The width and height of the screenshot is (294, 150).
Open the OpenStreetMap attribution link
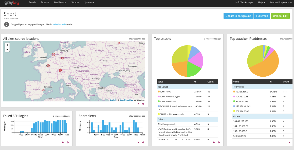pyautogui.click(x=126, y=100)
